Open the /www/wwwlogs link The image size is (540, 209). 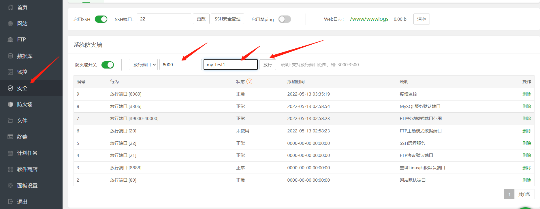click(x=369, y=19)
